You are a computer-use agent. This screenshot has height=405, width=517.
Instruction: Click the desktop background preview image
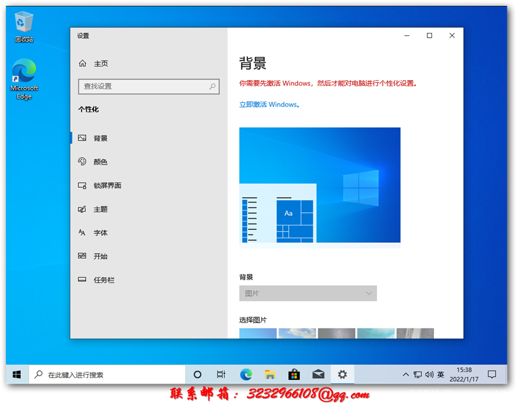(320, 187)
